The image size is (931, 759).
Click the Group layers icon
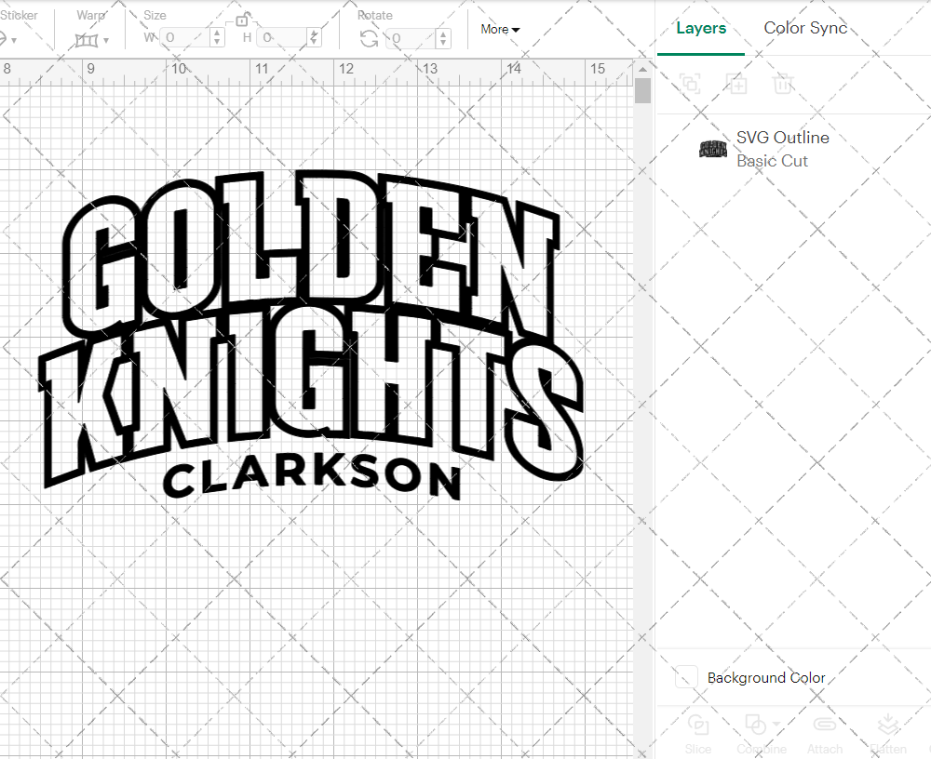(x=690, y=84)
